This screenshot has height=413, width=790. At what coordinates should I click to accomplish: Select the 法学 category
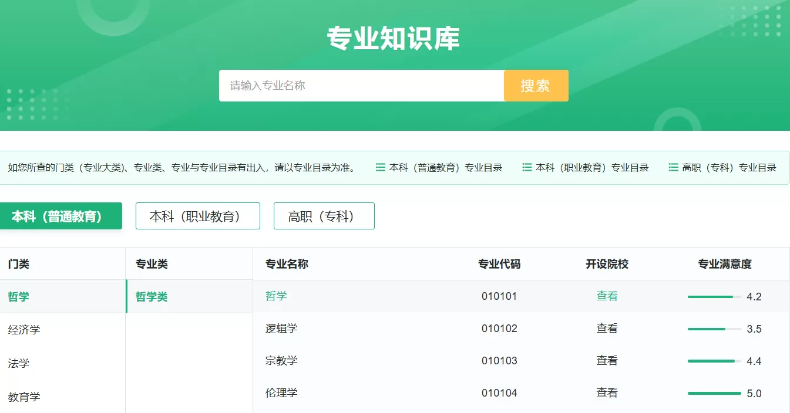[x=19, y=363]
